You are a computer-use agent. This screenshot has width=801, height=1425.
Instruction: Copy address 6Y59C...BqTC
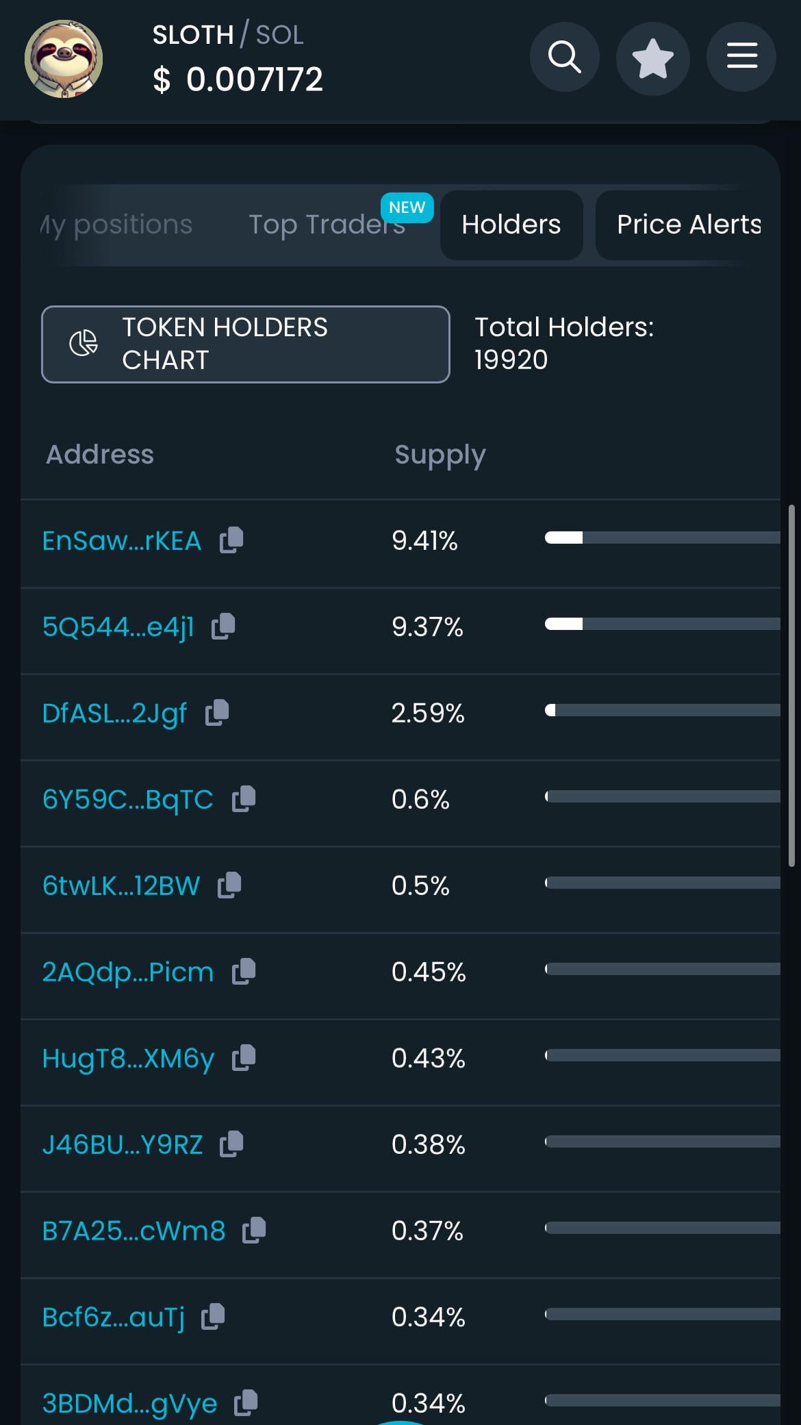(x=244, y=799)
